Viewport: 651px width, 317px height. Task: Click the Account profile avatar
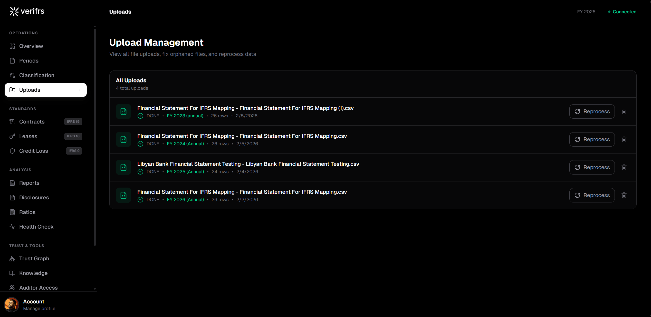[x=12, y=305]
